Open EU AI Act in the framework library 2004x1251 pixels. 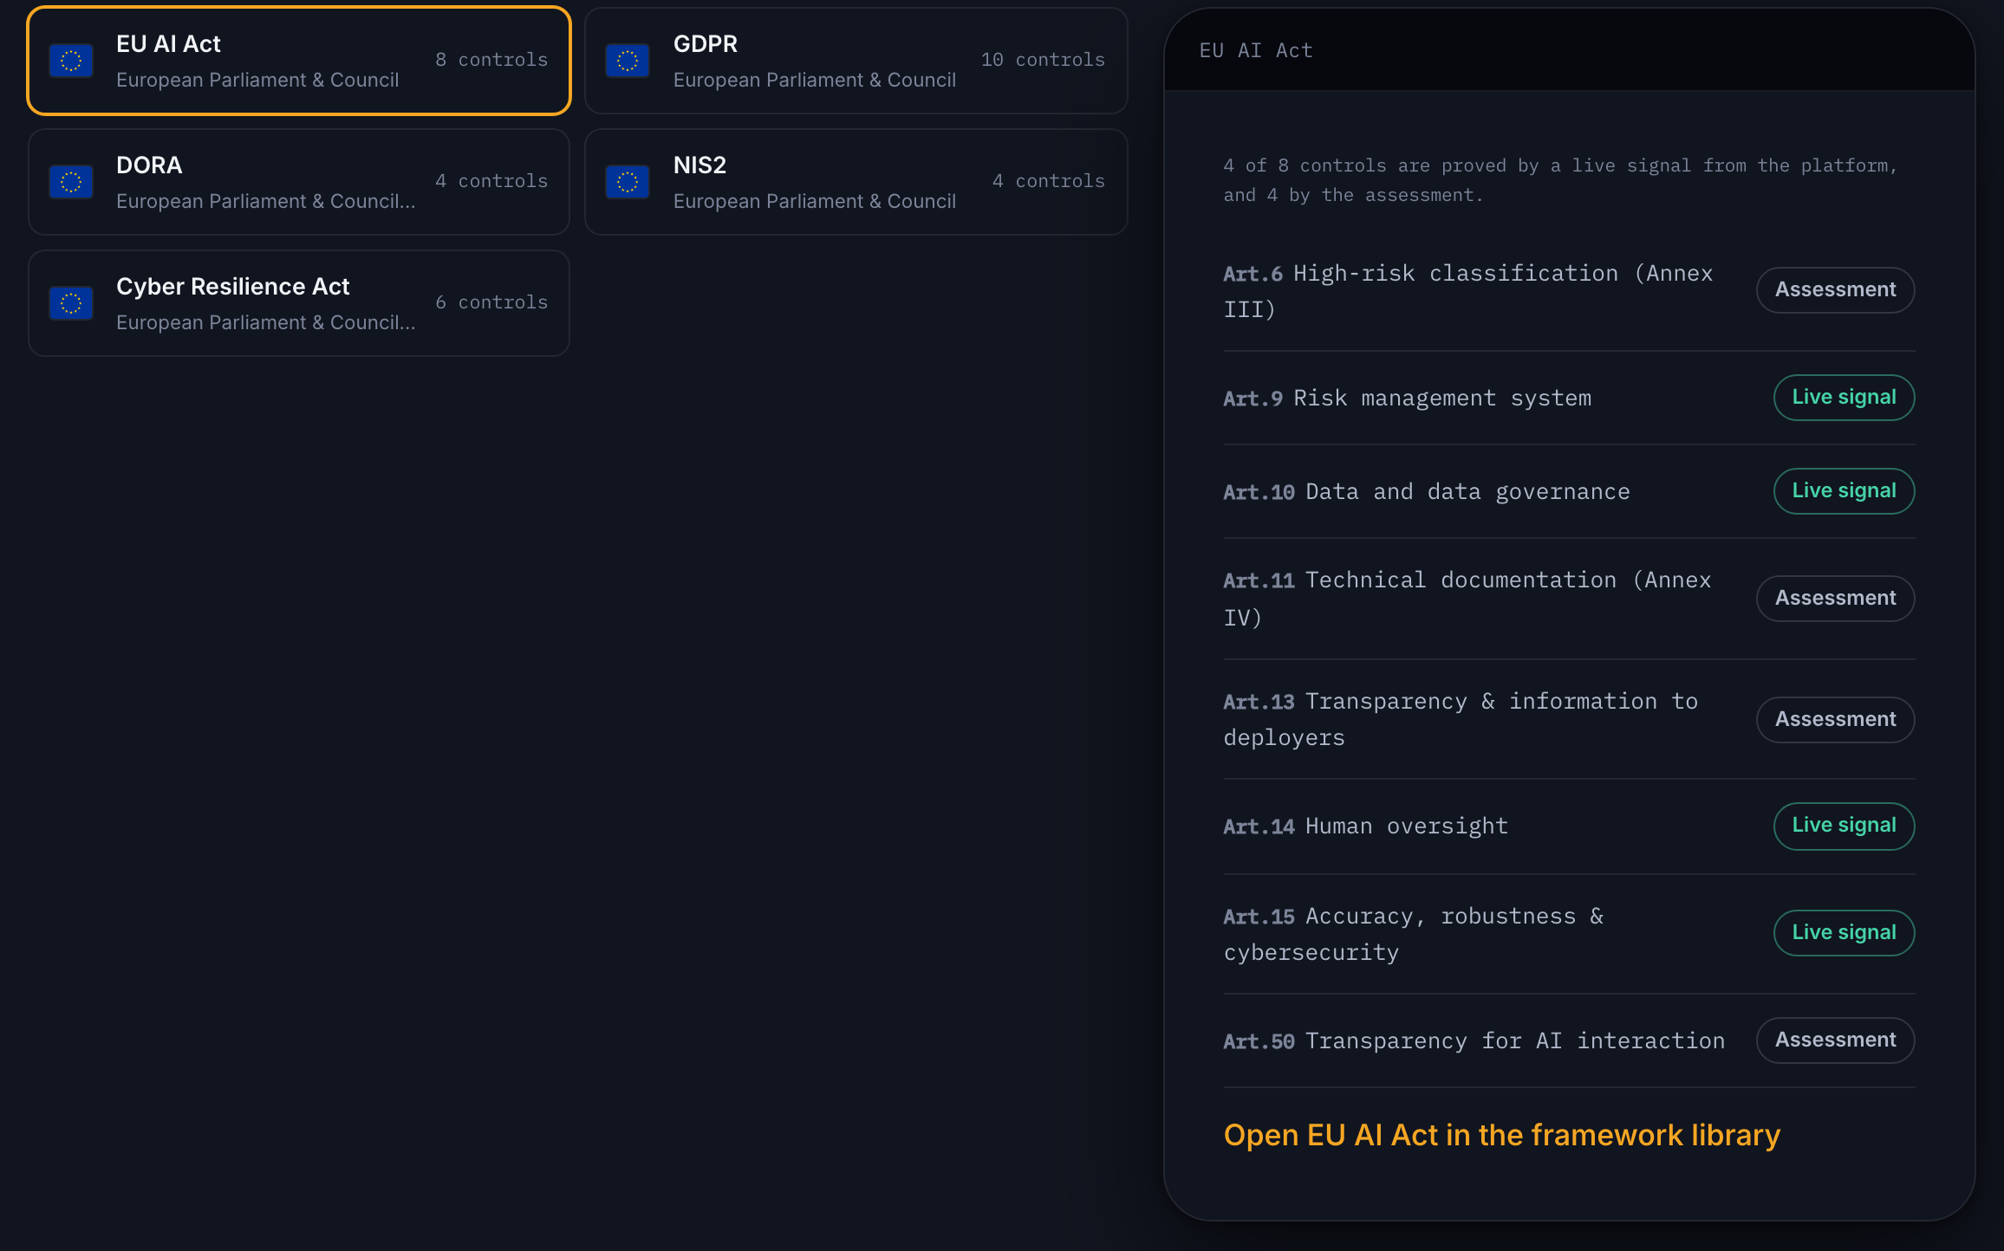[1501, 1135]
